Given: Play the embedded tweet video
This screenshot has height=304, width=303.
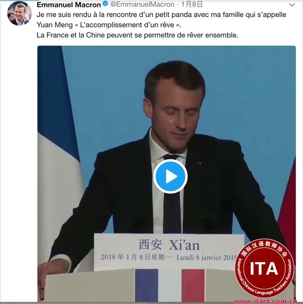Looking at the screenshot, I should (170, 177).
